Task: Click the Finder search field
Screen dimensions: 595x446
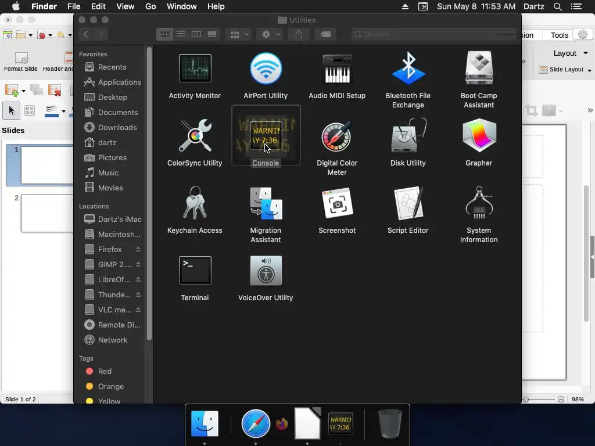Action: [433, 34]
